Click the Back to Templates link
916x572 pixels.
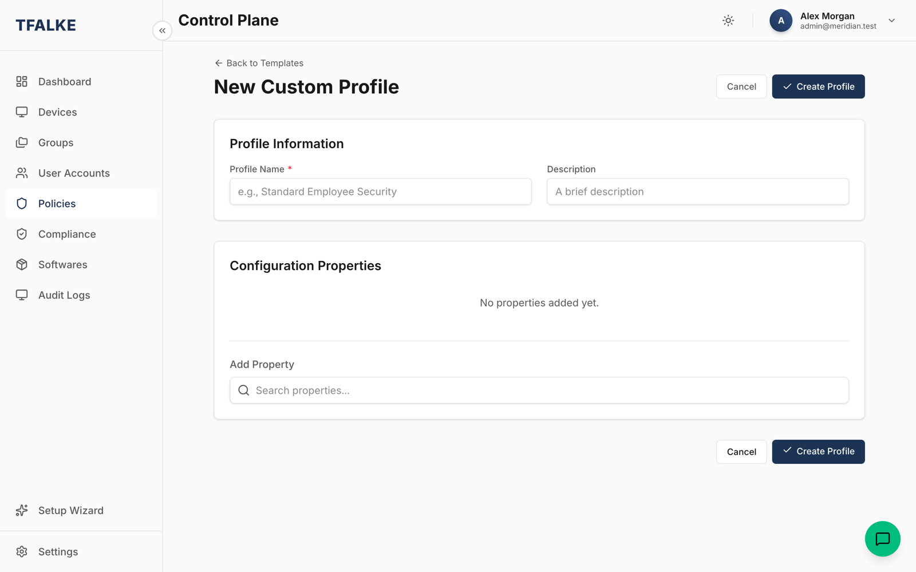click(x=259, y=63)
